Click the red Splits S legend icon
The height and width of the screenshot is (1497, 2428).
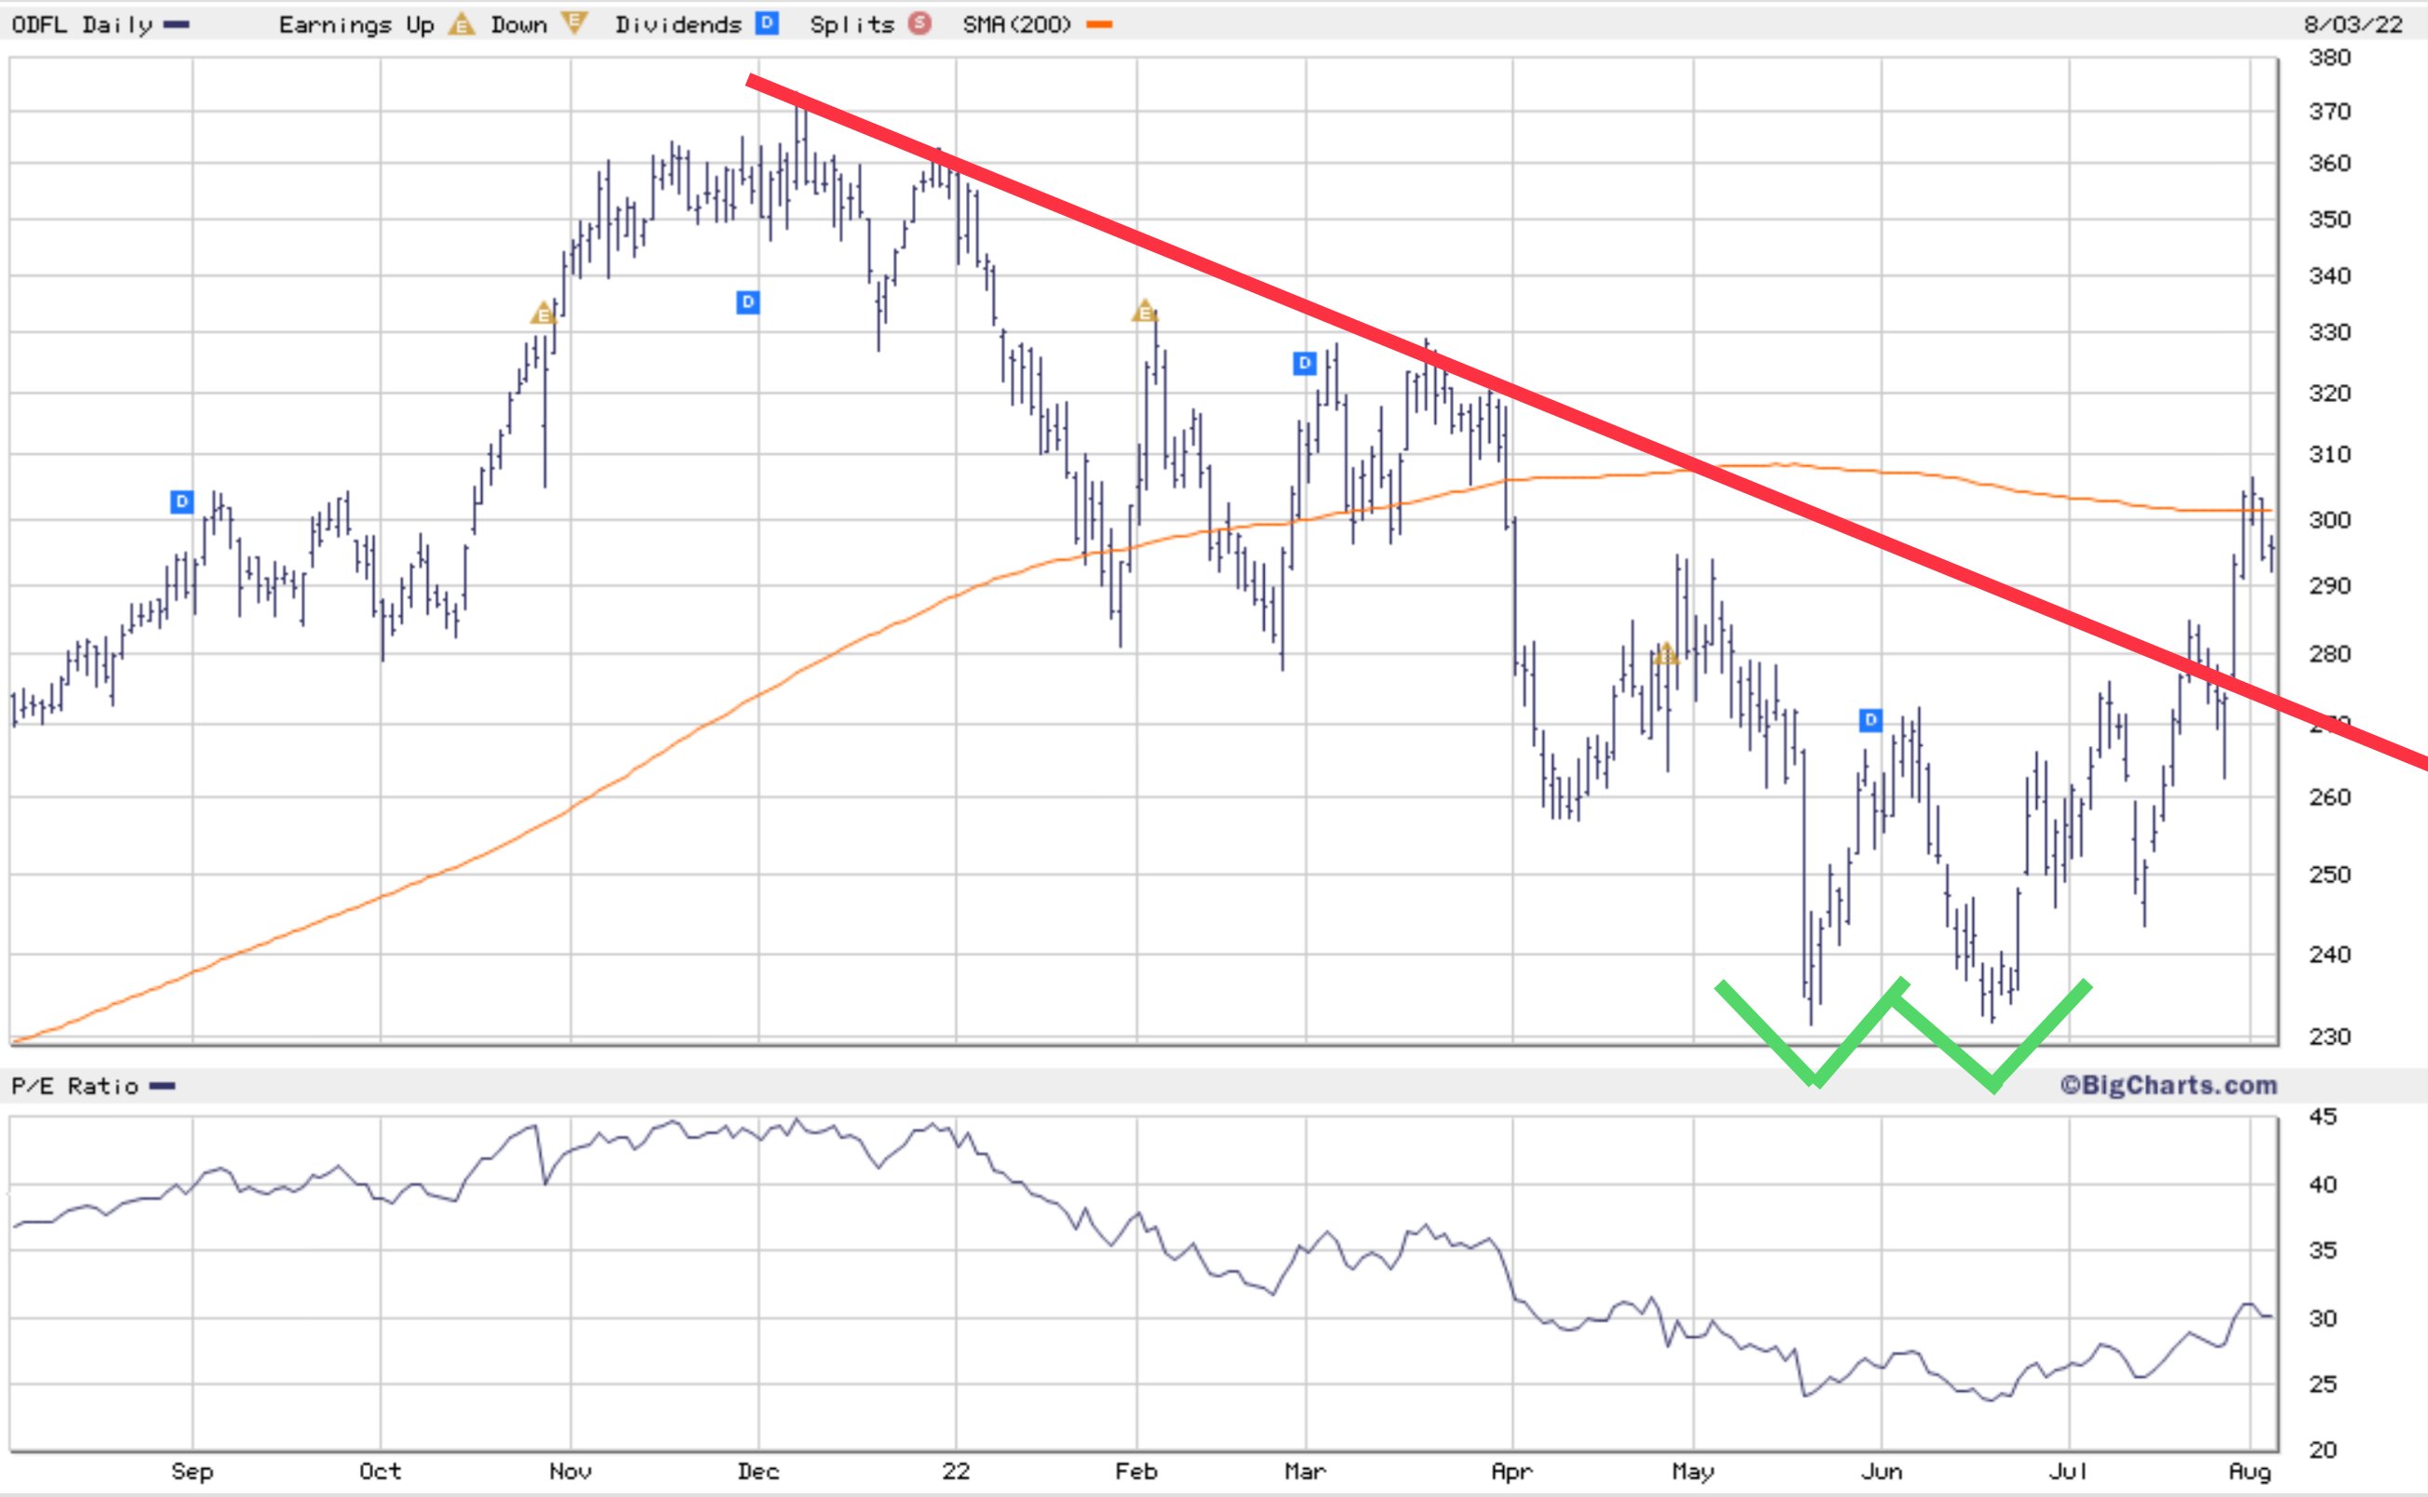(919, 25)
